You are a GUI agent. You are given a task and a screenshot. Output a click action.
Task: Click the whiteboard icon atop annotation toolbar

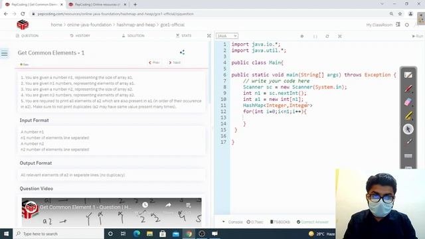coord(408,75)
